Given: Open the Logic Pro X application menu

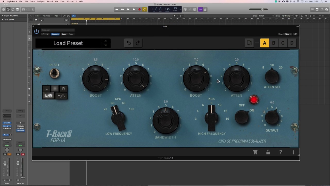Looking at the screenshot, I should [12, 1].
